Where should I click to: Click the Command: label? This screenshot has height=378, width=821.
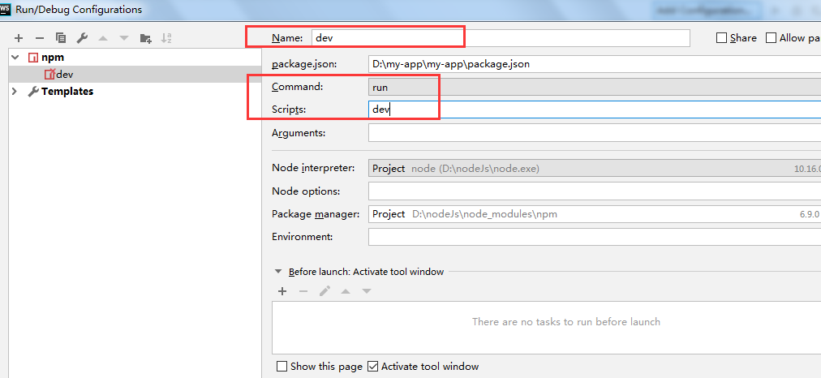[298, 86]
